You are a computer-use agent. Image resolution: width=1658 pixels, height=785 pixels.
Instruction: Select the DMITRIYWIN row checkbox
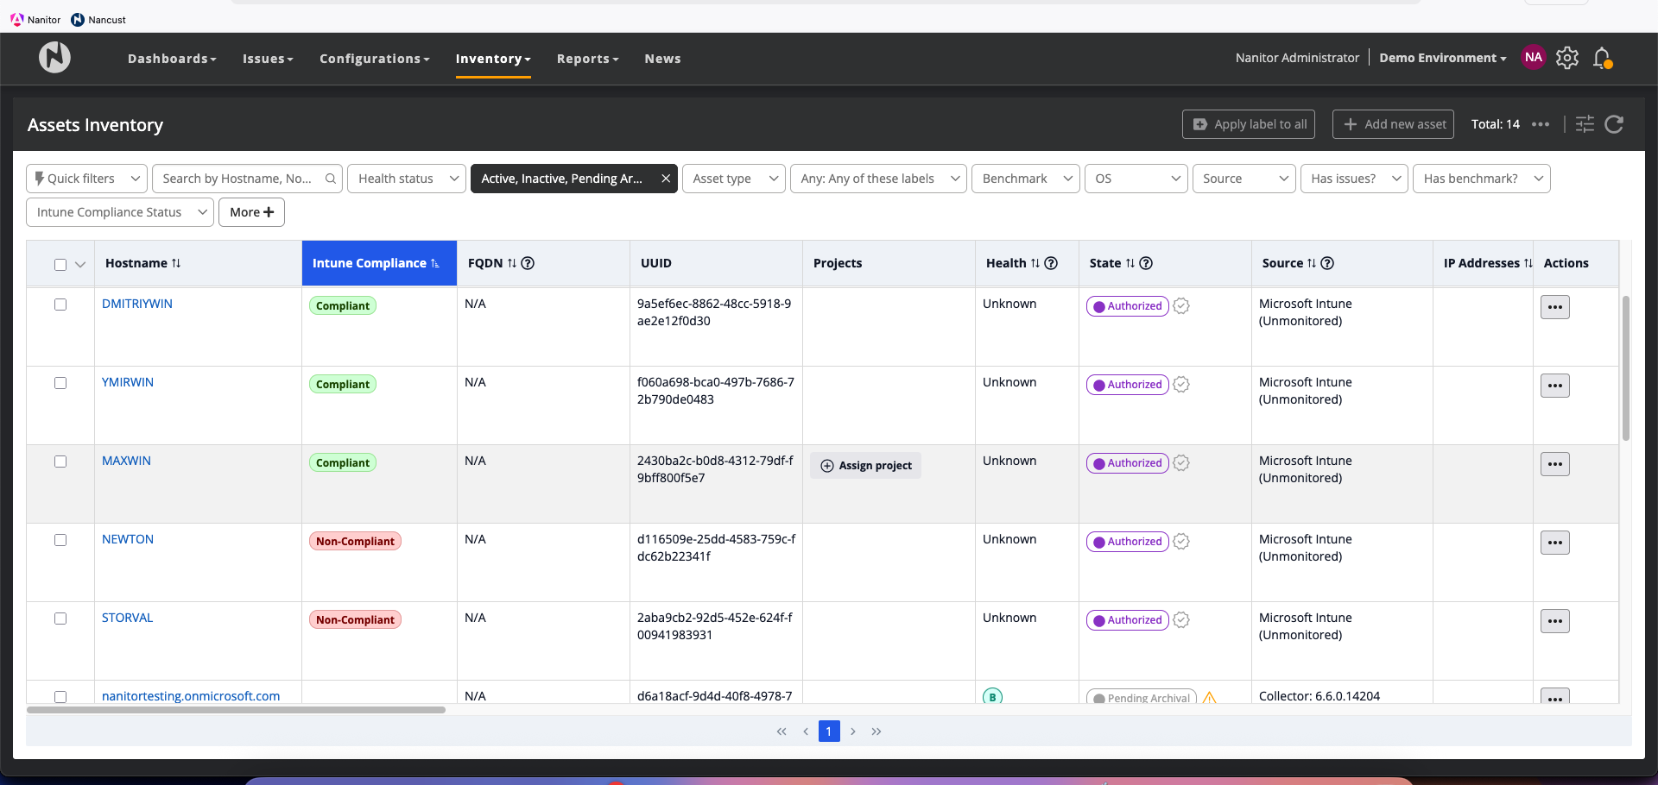(60, 305)
